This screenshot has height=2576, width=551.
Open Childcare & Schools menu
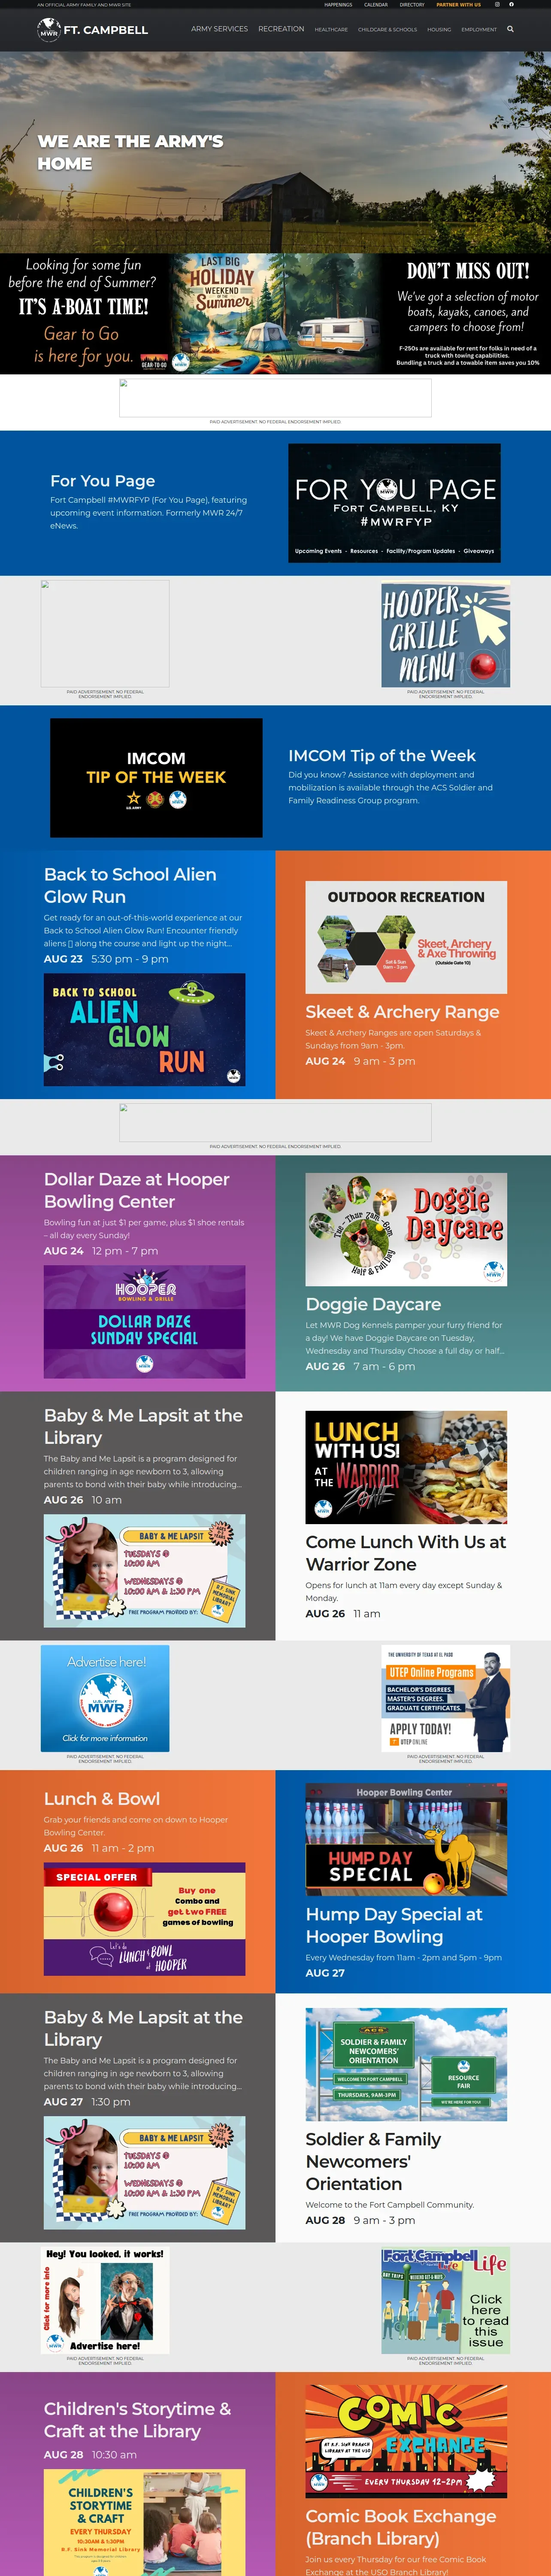point(388,30)
